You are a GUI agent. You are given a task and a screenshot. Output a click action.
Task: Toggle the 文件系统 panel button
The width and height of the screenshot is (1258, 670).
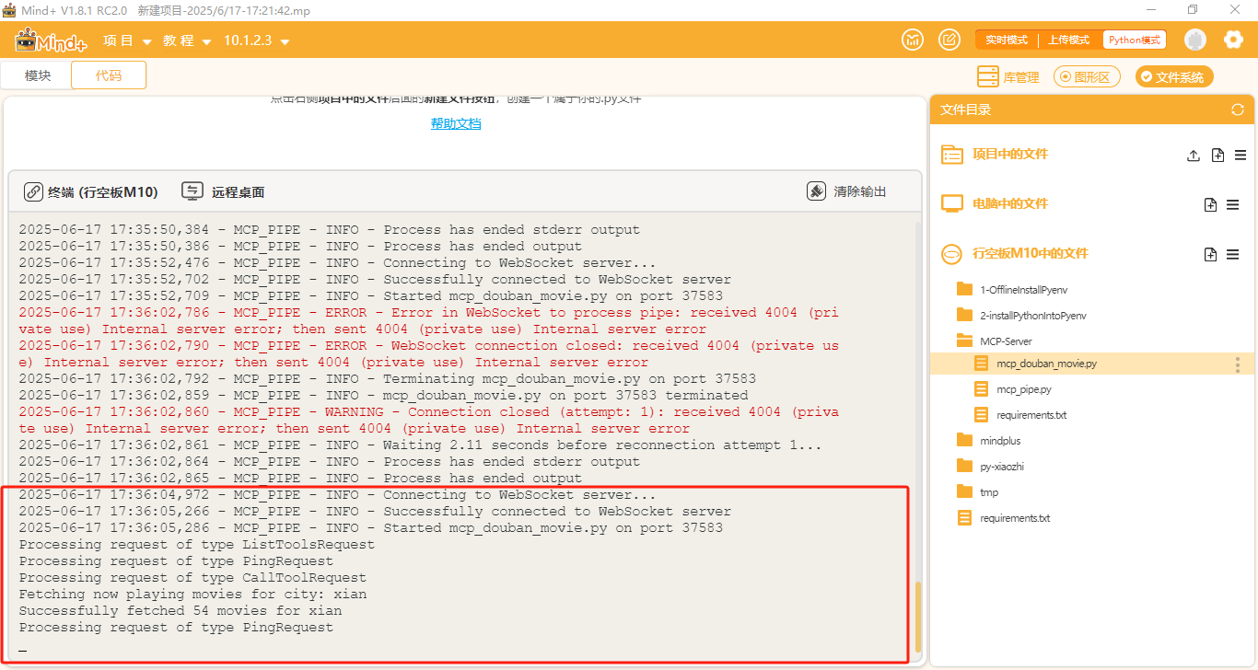point(1174,77)
